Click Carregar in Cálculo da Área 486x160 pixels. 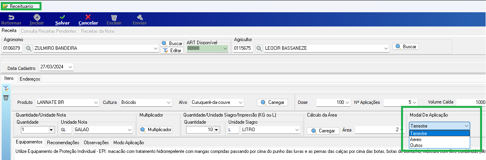[x=323, y=131]
